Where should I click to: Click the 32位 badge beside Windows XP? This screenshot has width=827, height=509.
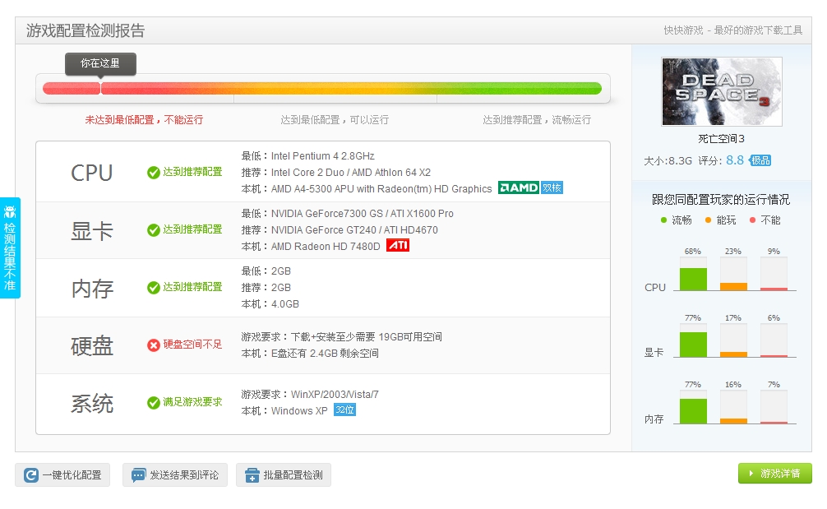345,410
